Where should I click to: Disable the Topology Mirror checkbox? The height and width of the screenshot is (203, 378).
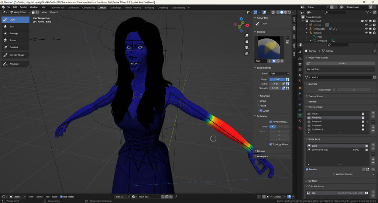tap(271, 144)
